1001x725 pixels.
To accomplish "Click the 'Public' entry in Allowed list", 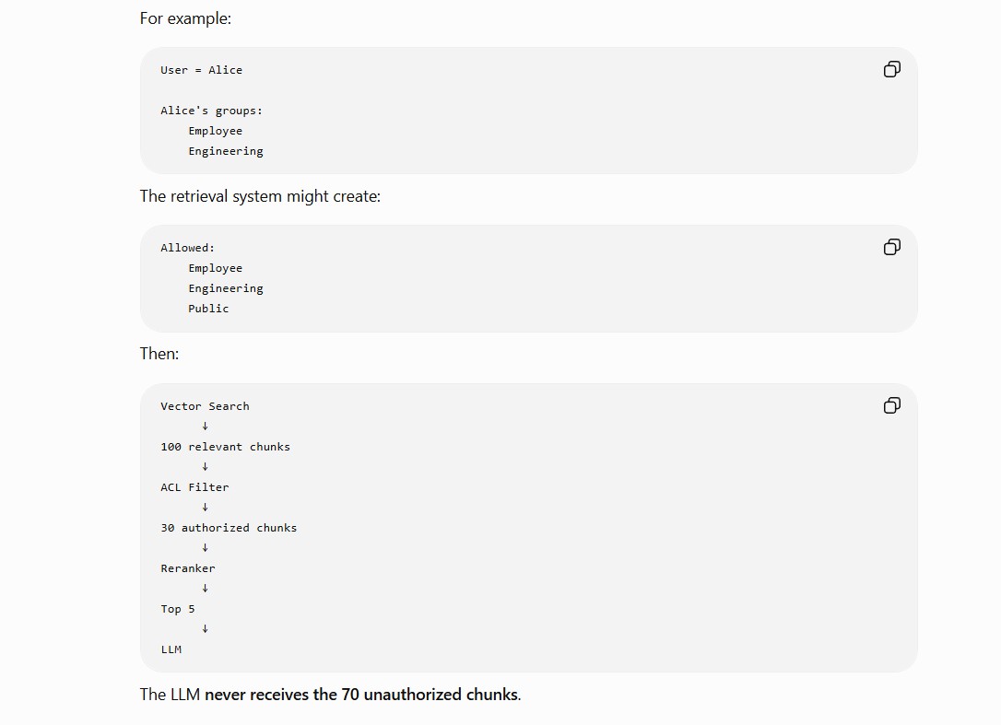I will pyautogui.click(x=208, y=309).
